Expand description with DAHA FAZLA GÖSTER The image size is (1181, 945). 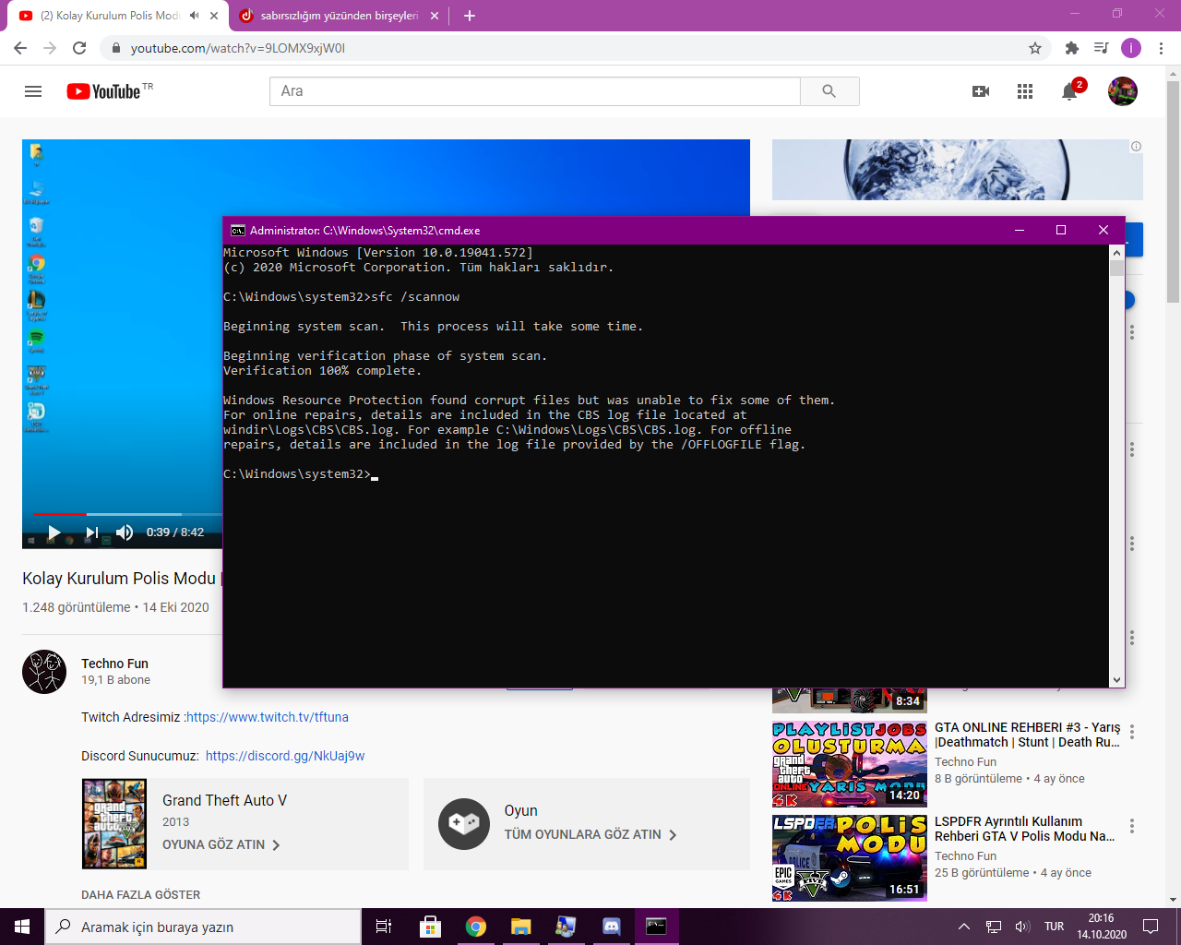pyautogui.click(x=140, y=894)
